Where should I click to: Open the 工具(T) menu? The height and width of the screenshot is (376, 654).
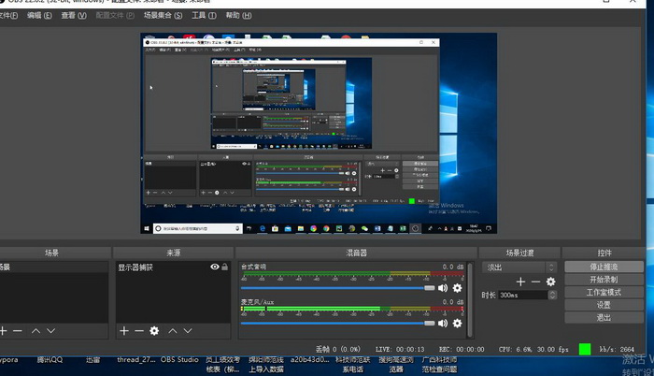click(204, 16)
